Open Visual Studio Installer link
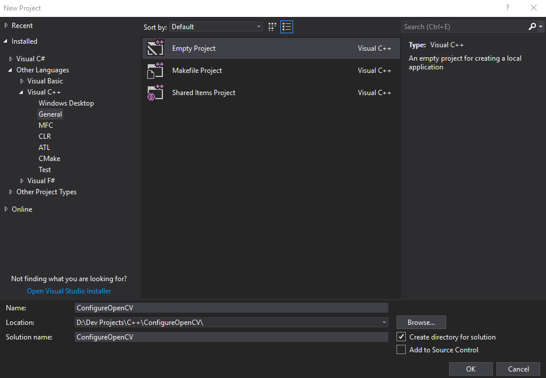 point(69,291)
